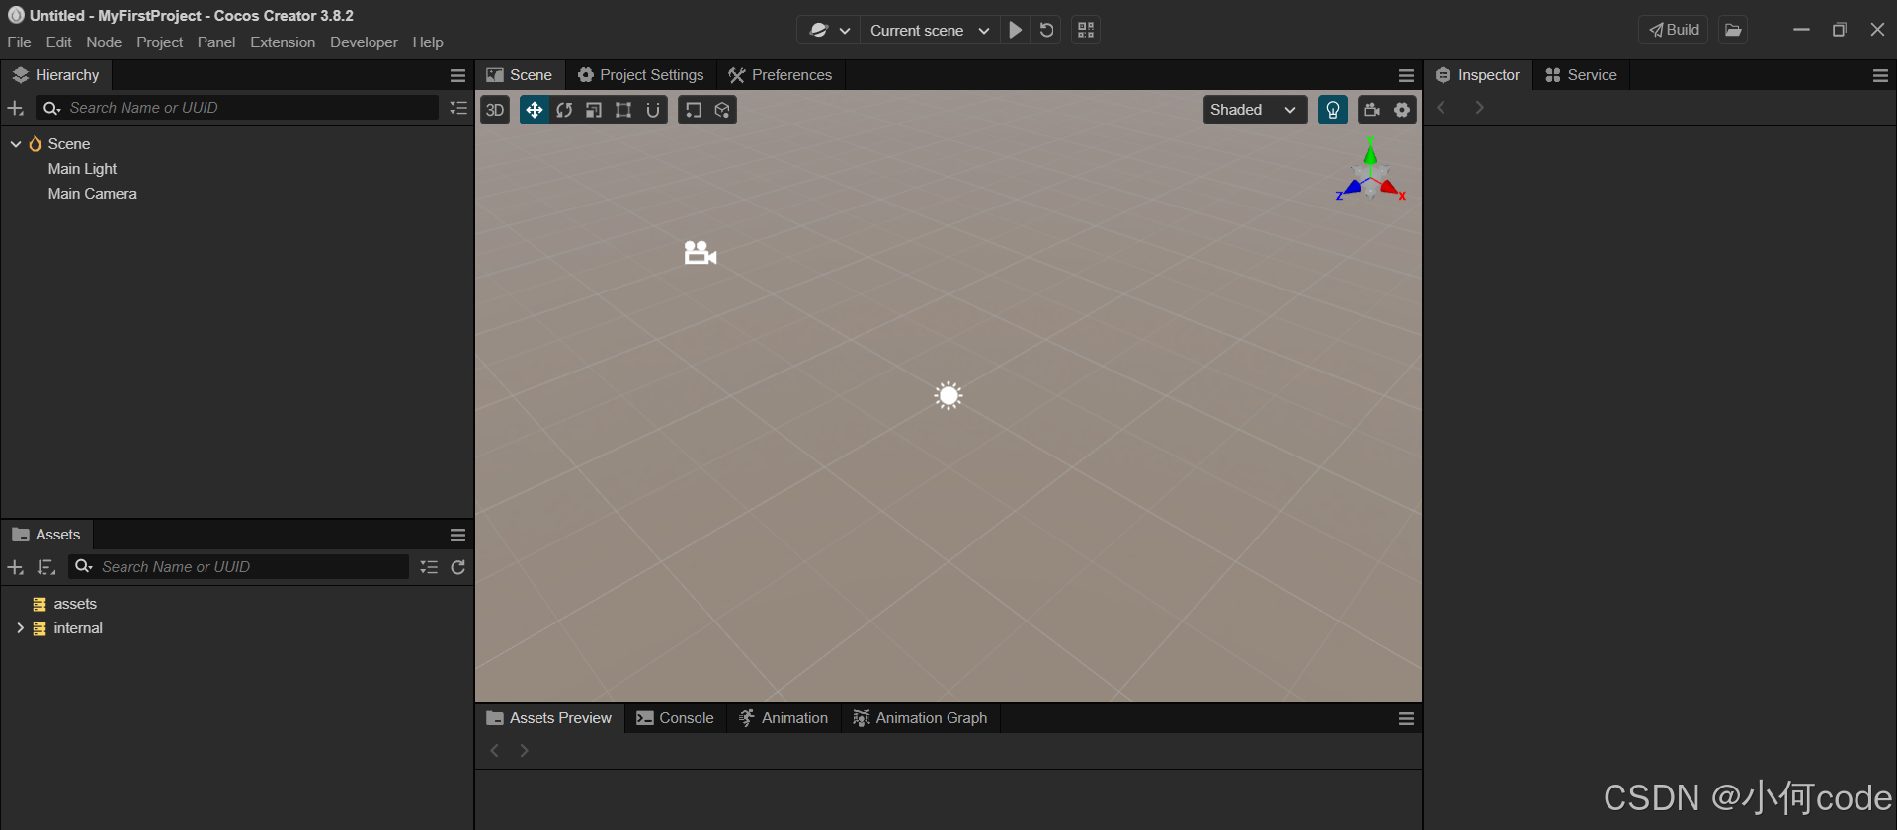Switch to Project Settings tab
The image size is (1897, 830).
pyautogui.click(x=641, y=75)
